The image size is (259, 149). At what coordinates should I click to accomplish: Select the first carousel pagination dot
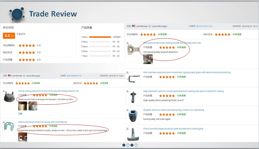(124, 145)
